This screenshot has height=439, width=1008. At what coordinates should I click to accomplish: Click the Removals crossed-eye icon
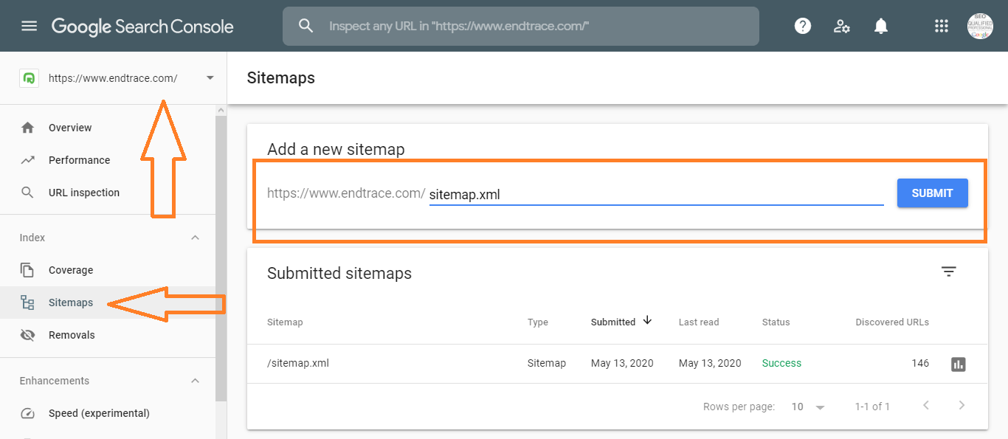(28, 335)
